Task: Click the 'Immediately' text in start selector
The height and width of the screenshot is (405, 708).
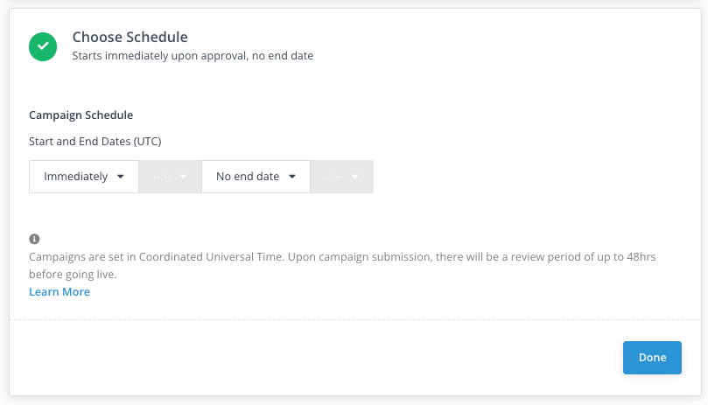Action: pyautogui.click(x=75, y=177)
